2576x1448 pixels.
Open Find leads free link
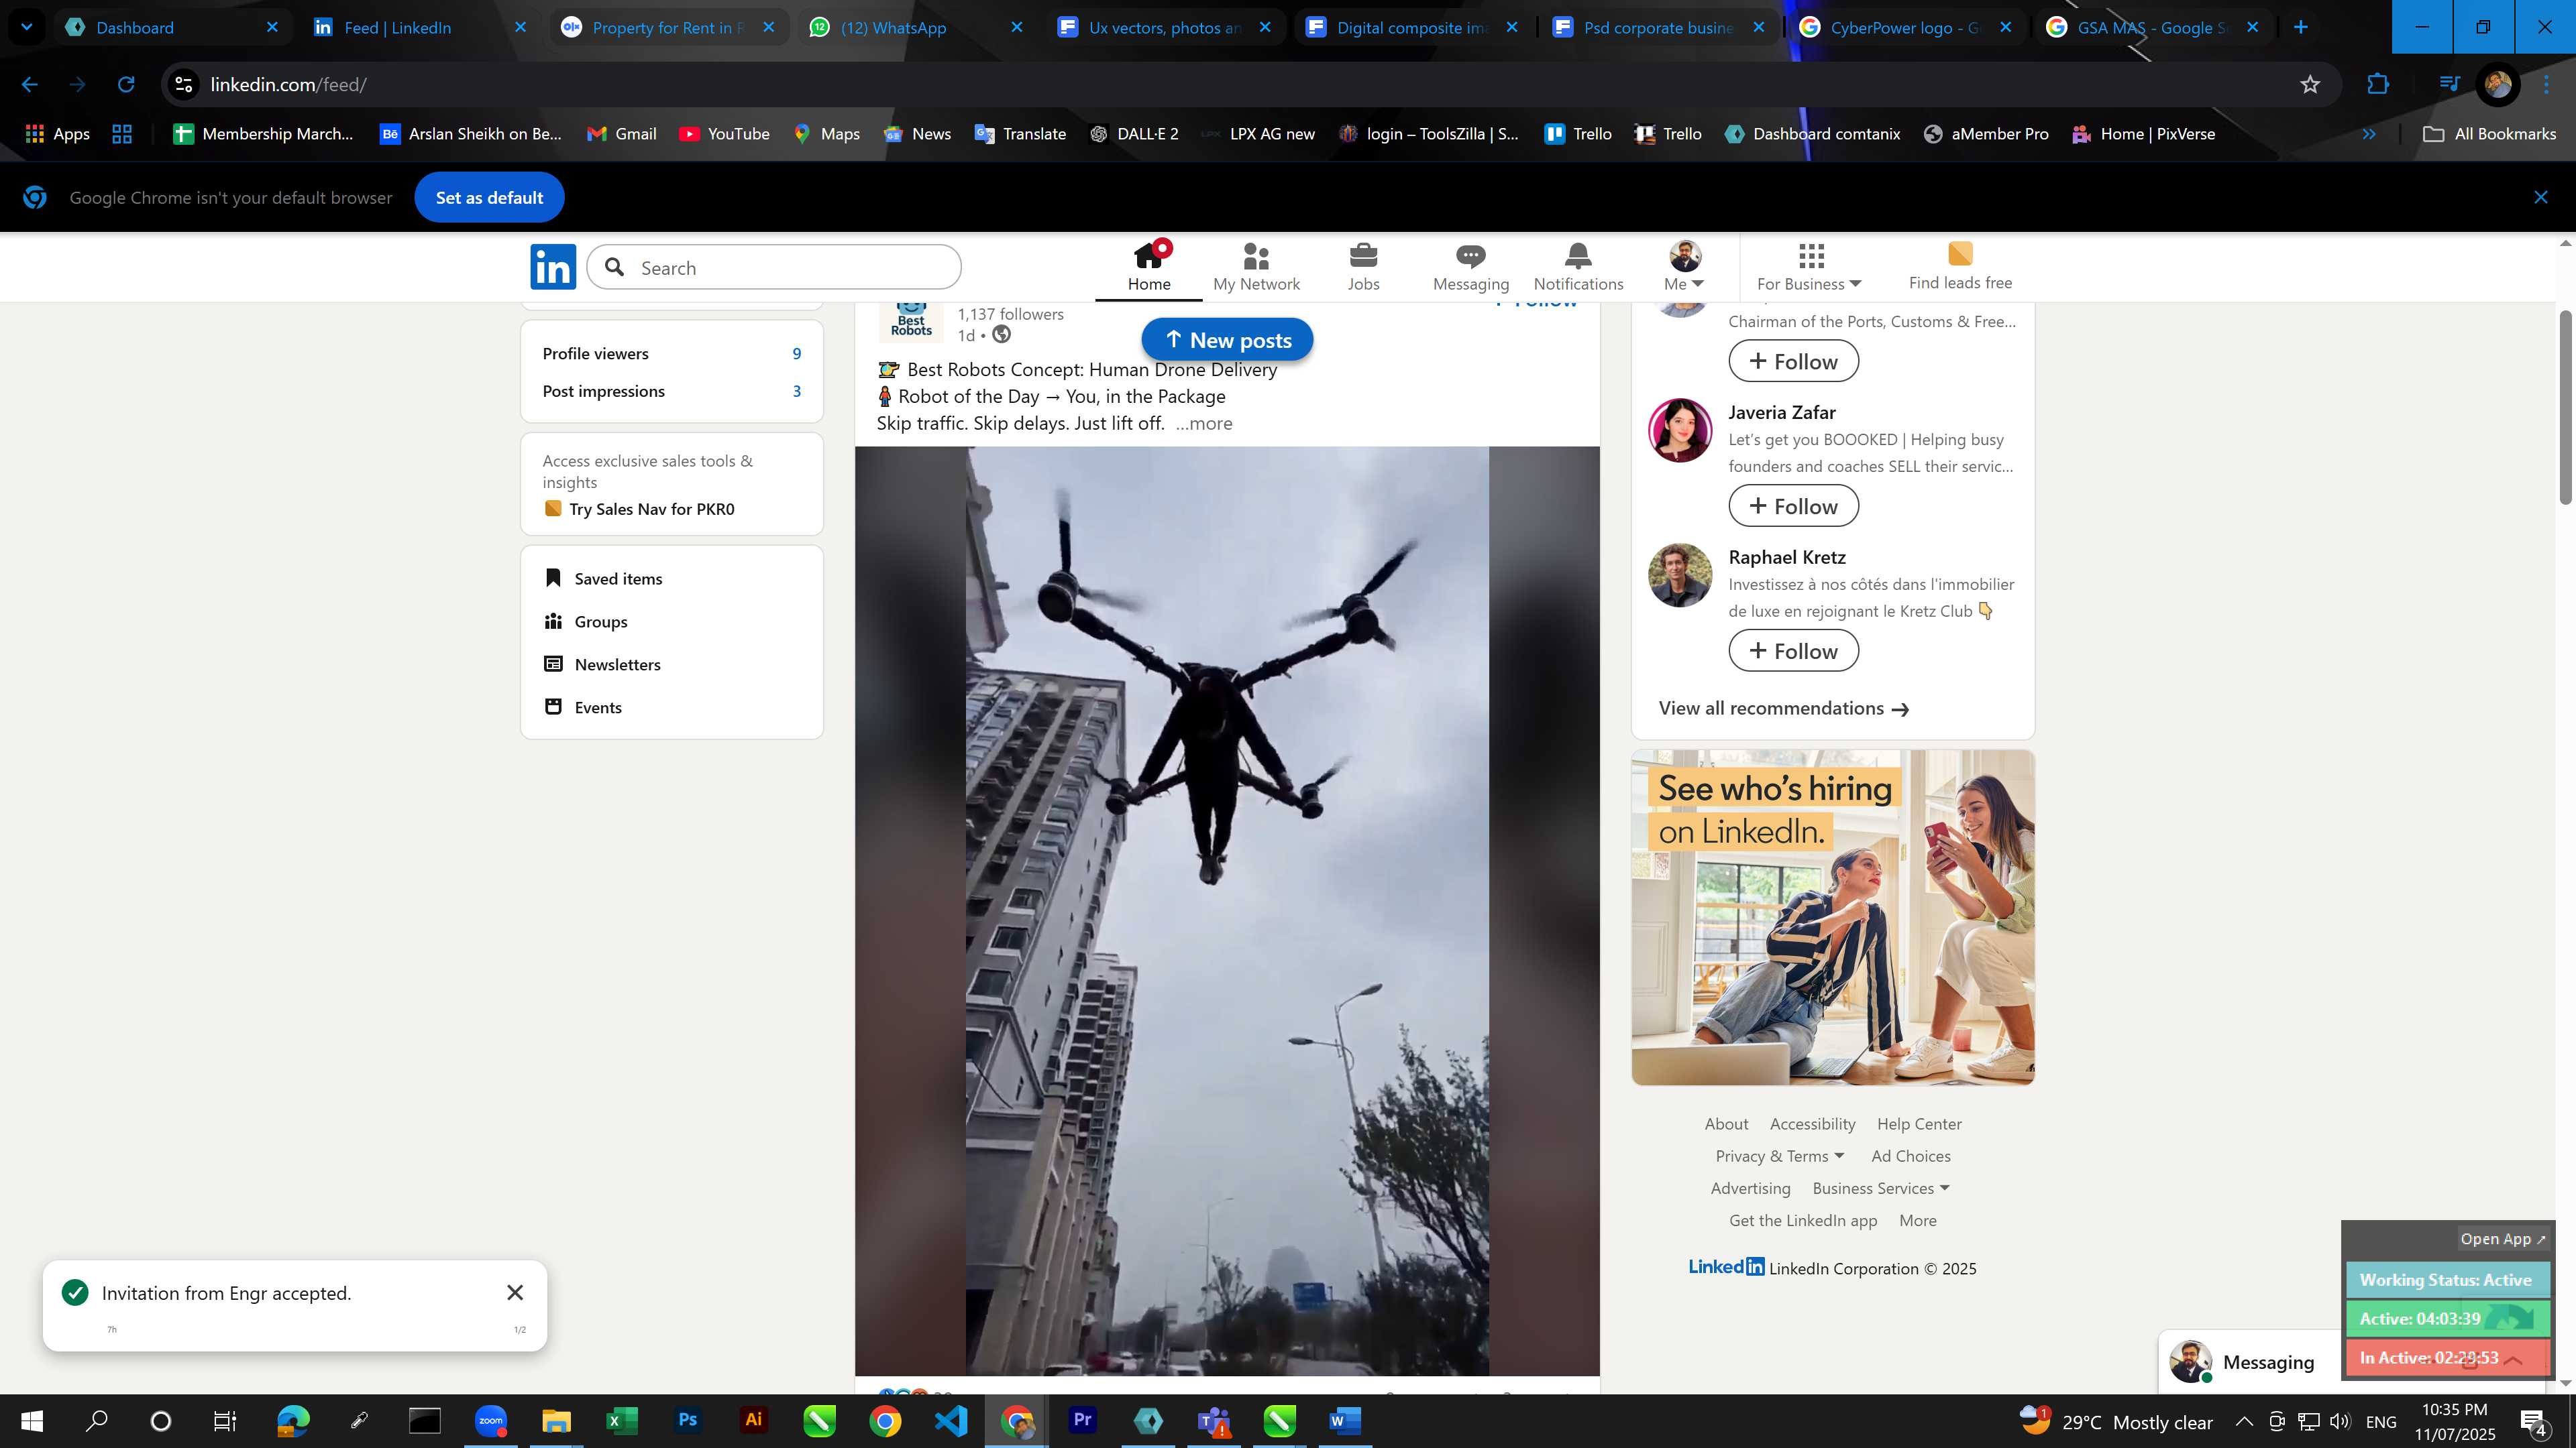point(1960,267)
